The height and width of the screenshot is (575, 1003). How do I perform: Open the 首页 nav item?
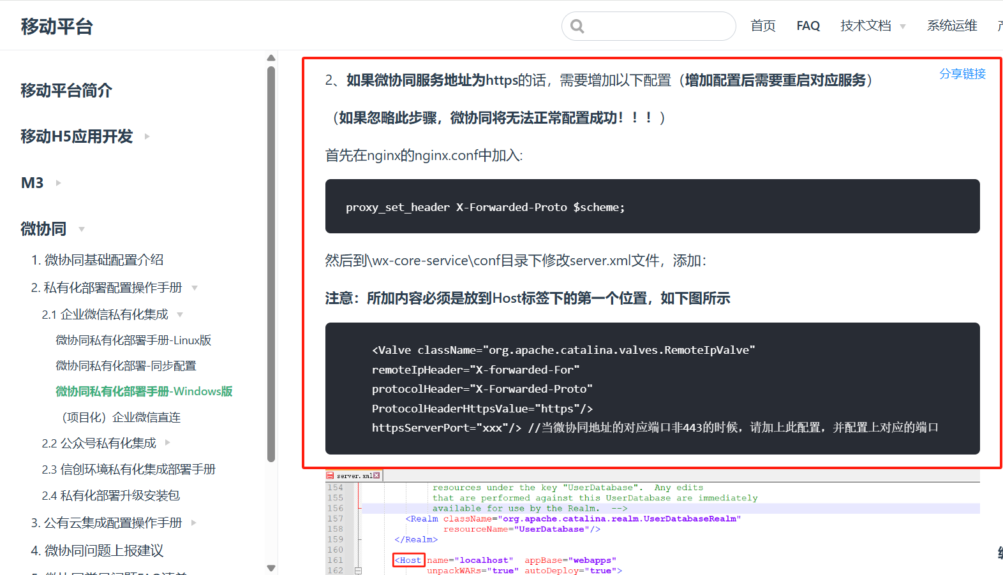click(x=763, y=25)
